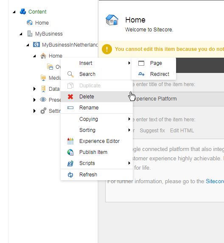Click the Suggest fix link
Screen dimensions: 224x243
152,131
